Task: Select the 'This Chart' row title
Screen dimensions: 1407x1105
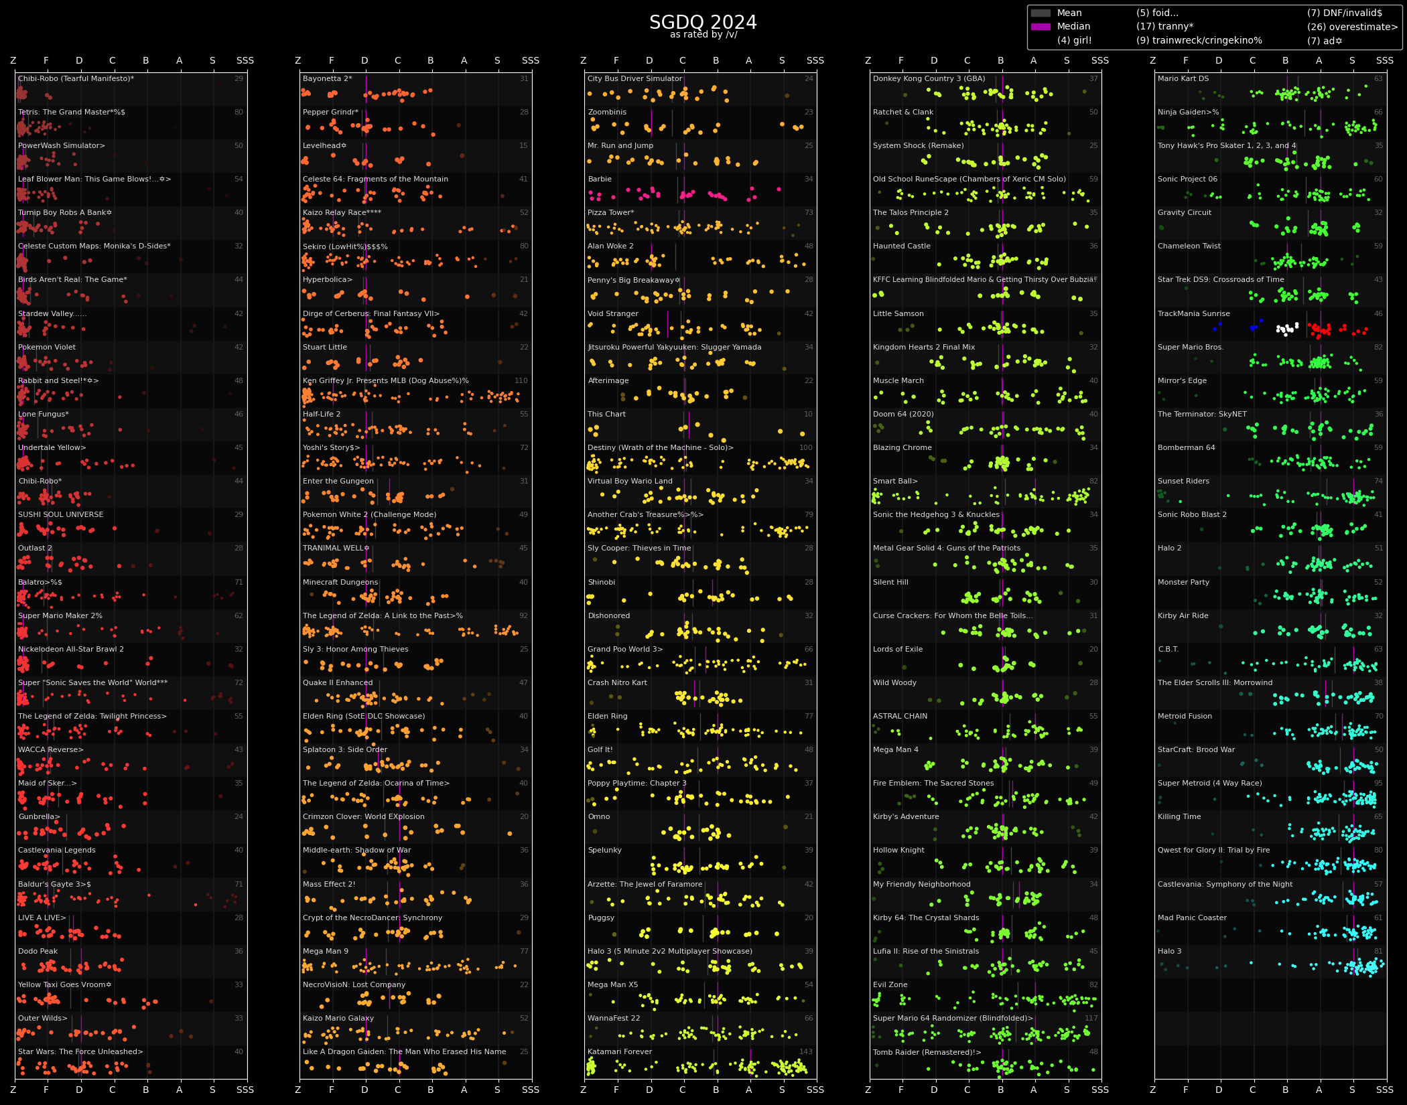Action: point(606,414)
